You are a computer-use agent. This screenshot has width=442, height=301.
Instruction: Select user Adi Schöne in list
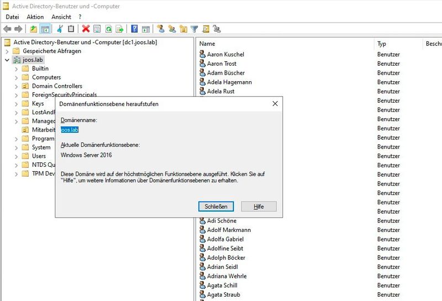tap(222, 221)
